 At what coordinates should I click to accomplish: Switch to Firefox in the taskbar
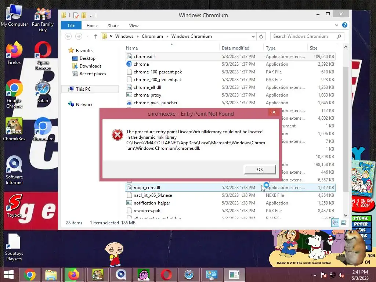(x=73, y=275)
